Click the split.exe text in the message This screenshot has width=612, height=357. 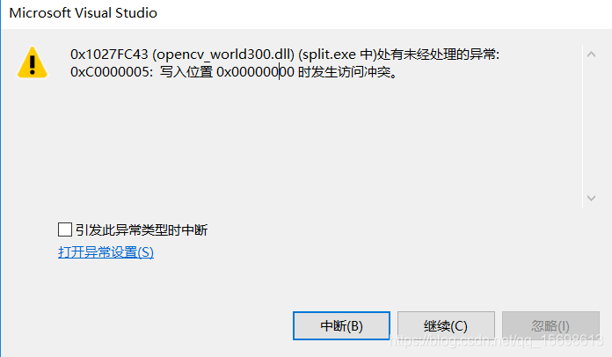tap(327, 55)
